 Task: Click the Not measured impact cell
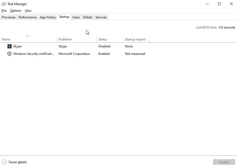click(135, 54)
